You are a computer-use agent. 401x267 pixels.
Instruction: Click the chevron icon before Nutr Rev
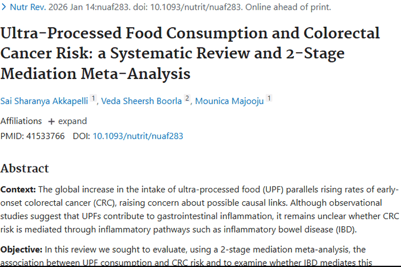coord(4,7)
